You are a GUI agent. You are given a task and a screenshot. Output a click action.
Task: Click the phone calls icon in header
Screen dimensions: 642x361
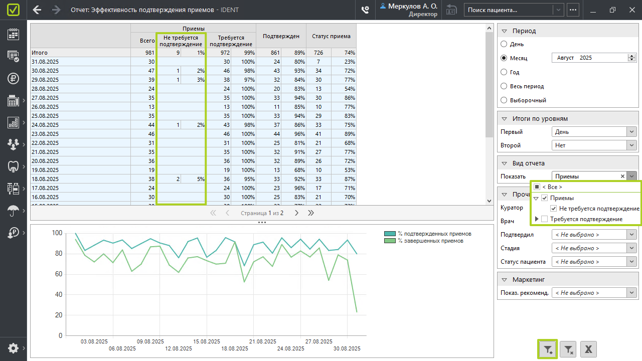365,10
